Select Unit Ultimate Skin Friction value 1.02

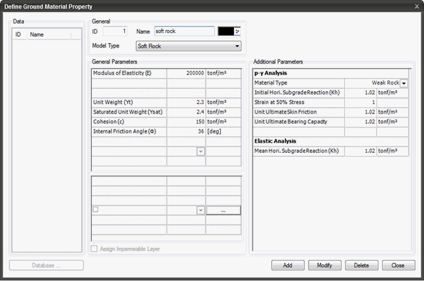(361, 112)
